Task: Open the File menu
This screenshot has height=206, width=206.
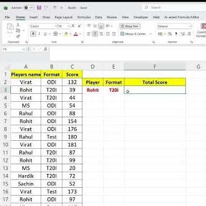Action: (x=7, y=17)
